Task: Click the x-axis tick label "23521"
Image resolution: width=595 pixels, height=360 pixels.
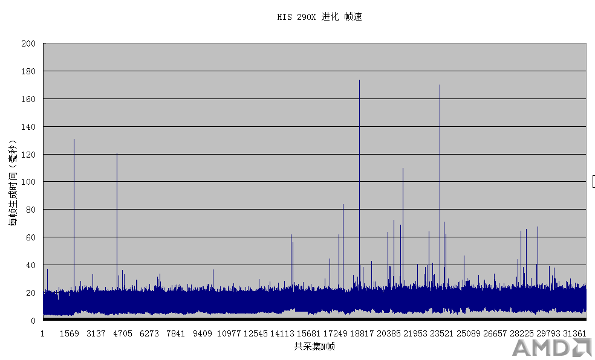Action: coord(441,333)
